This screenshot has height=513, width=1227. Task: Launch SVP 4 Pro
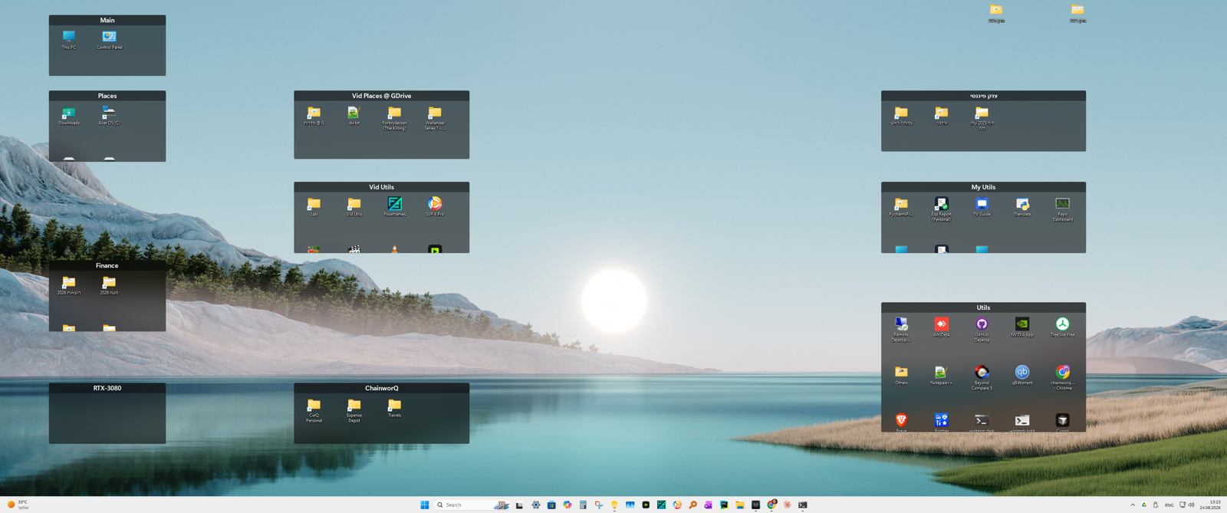click(x=435, y=206)
